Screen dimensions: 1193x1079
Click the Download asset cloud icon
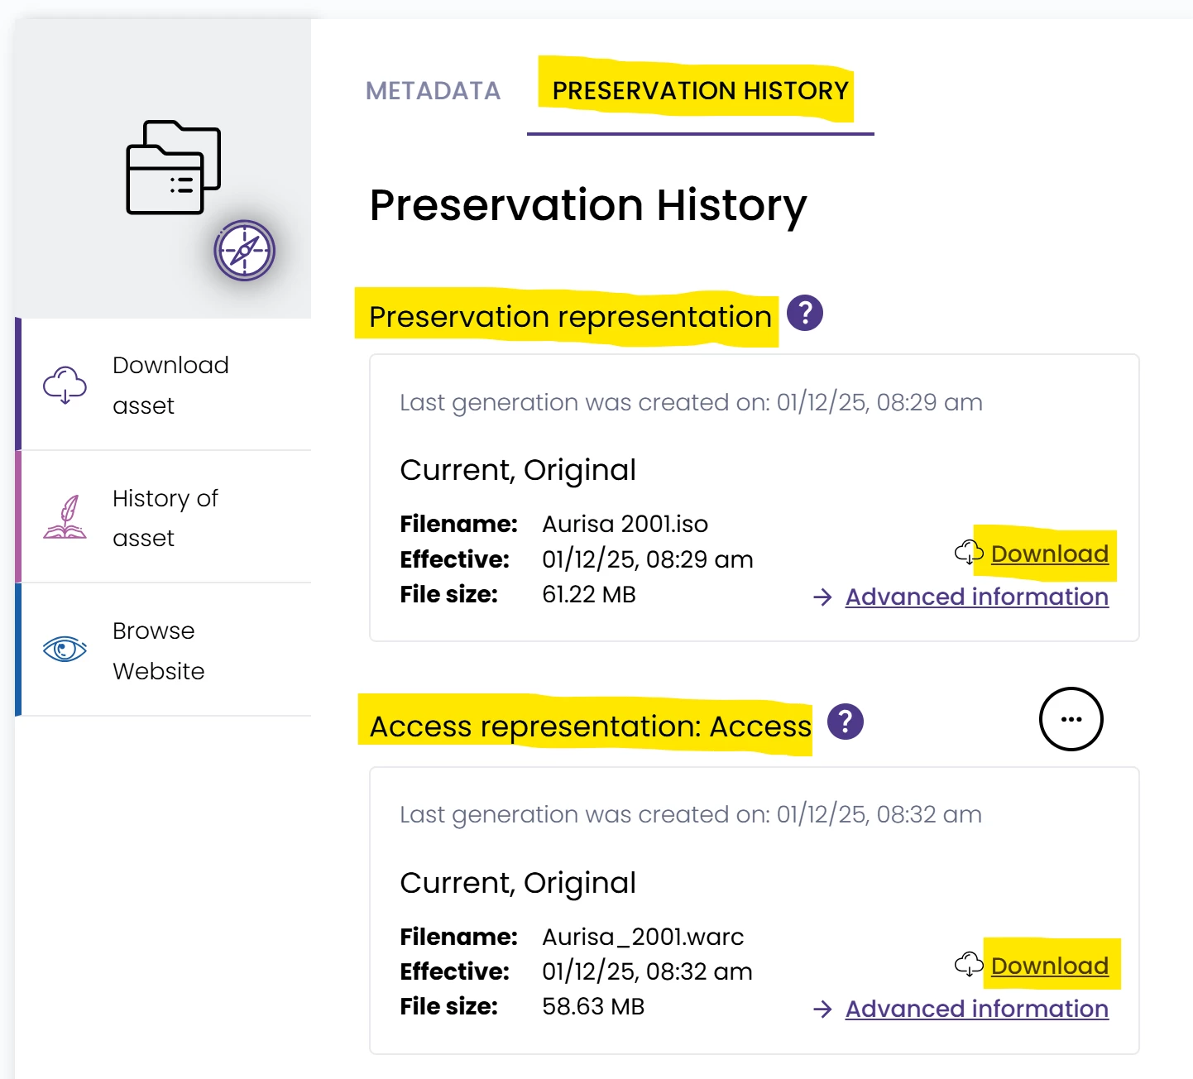65,385
